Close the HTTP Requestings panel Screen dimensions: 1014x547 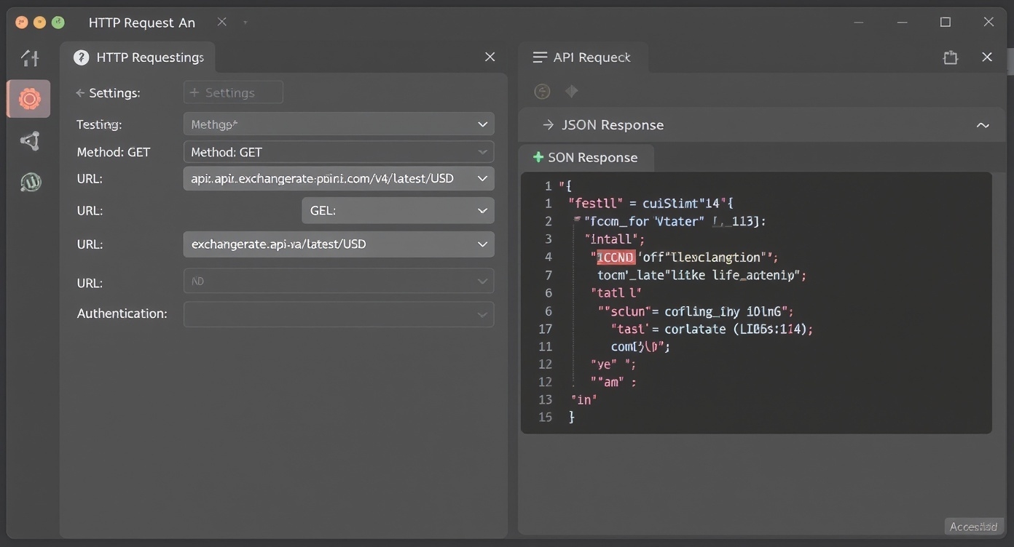tap(490, 57)
